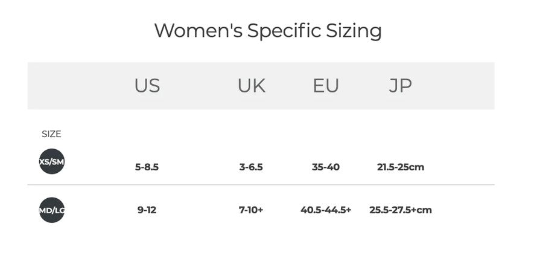The width and height of the screenshot is (534, 258).
Task: Click the UK column header
Action: tap(251, 86)
